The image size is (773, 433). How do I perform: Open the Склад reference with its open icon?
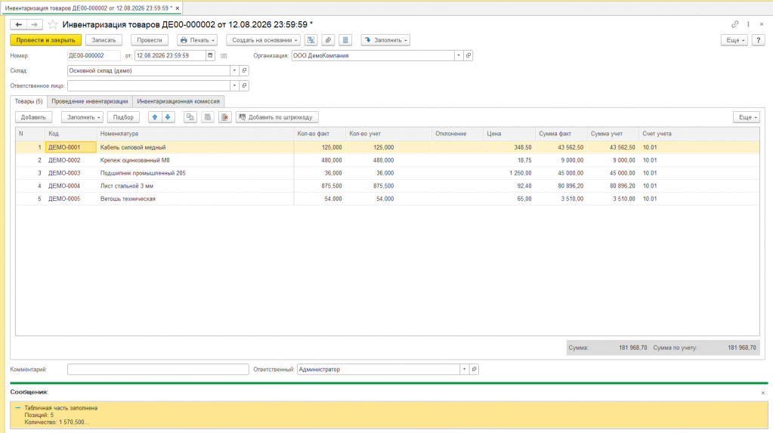click(x=244, y=70)
